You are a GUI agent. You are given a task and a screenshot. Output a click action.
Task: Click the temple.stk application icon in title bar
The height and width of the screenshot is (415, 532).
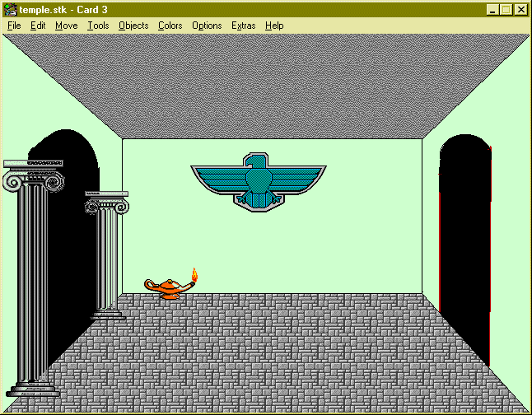click(10, 10)
